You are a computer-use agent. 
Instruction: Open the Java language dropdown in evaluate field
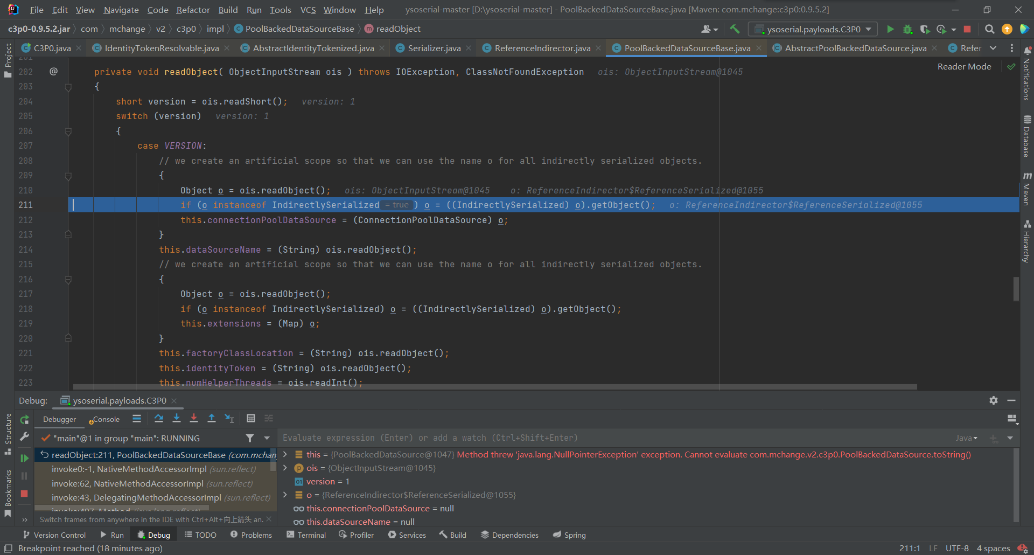[x=967, y=438]
